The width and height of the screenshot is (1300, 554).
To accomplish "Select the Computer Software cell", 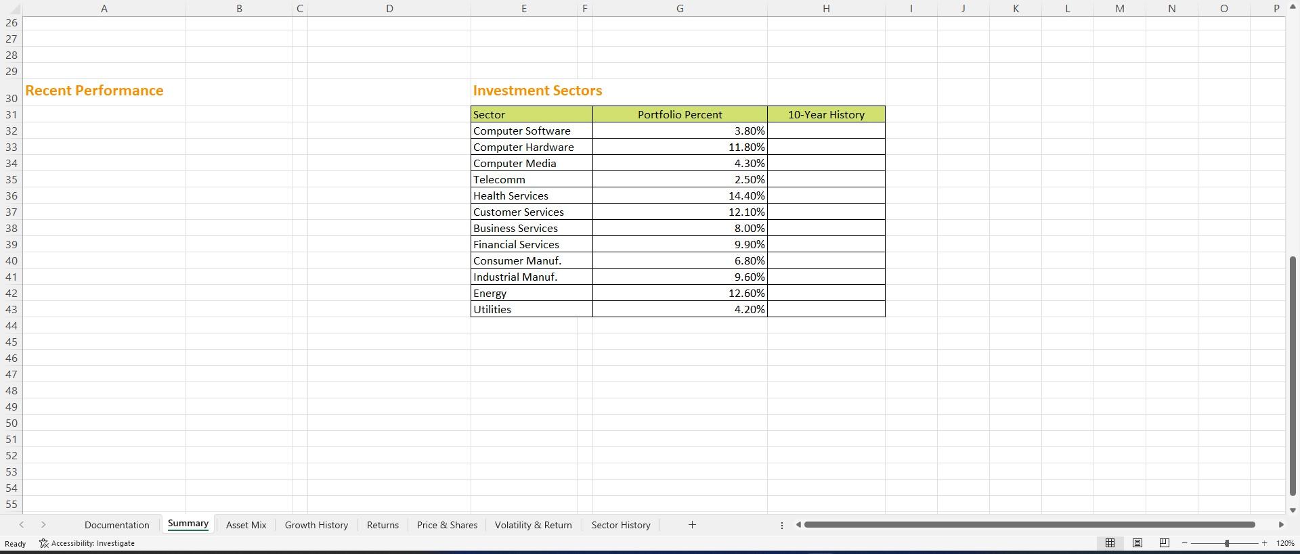I will point(532,131).
